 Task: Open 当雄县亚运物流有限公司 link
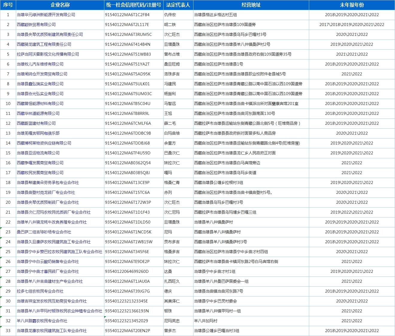tap(38, 153)
